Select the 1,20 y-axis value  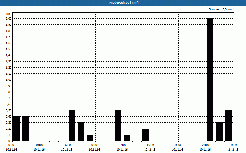(x=9, y=67)
